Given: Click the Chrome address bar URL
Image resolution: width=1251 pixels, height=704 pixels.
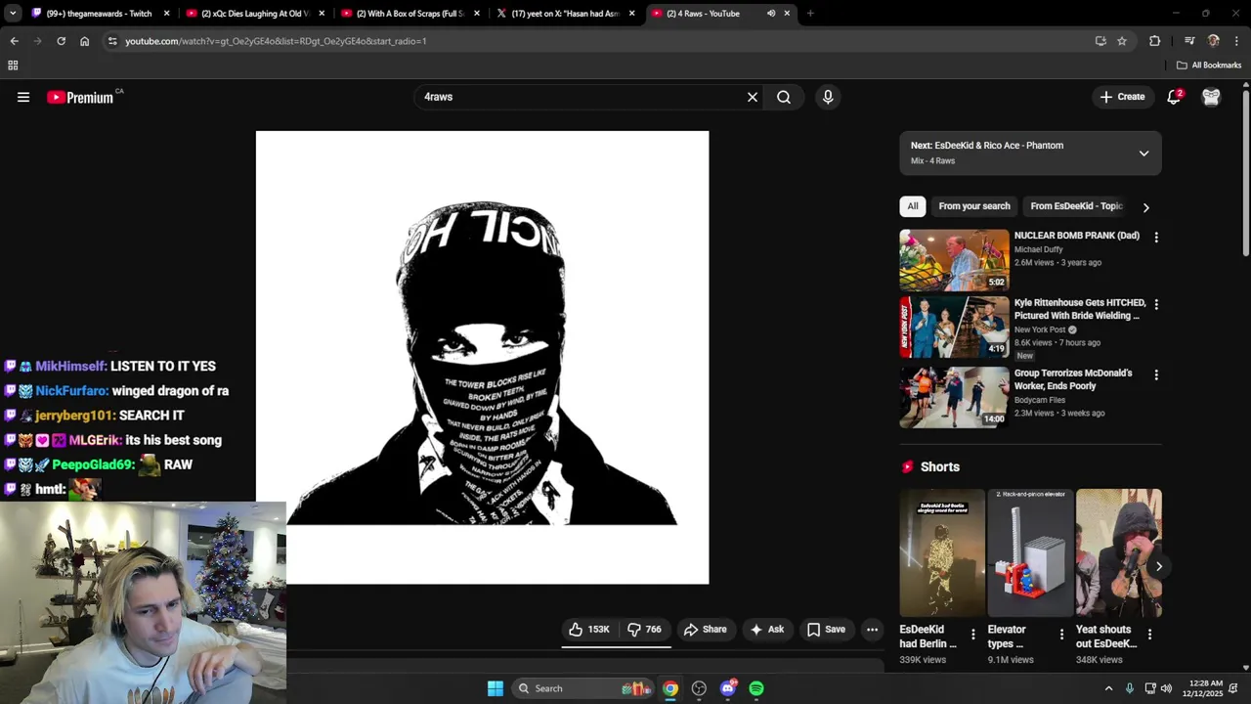Looking at the screenshot, I should [x=276, y=41].
